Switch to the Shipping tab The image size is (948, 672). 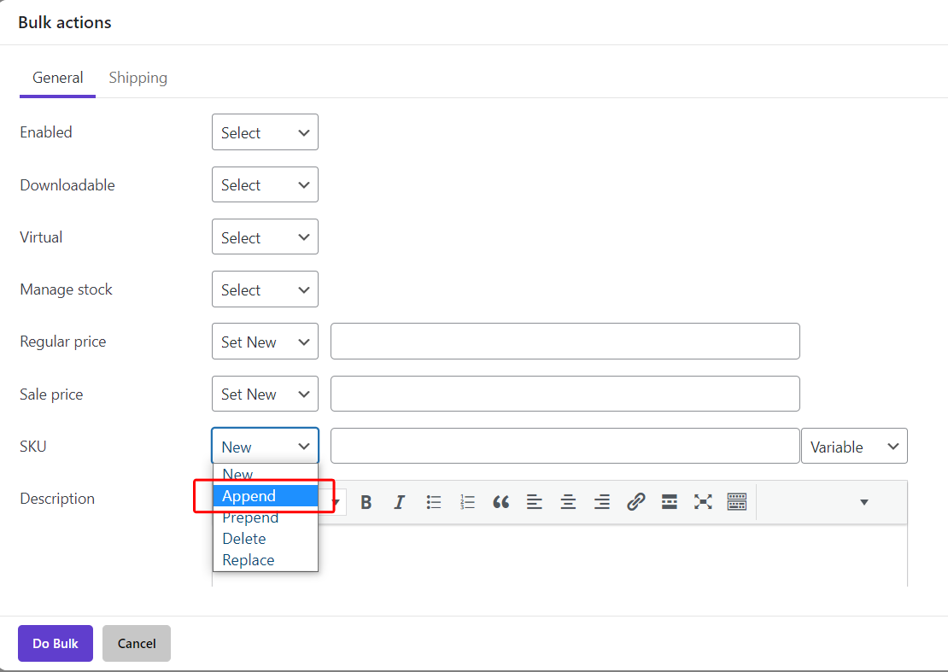point(138,78)
